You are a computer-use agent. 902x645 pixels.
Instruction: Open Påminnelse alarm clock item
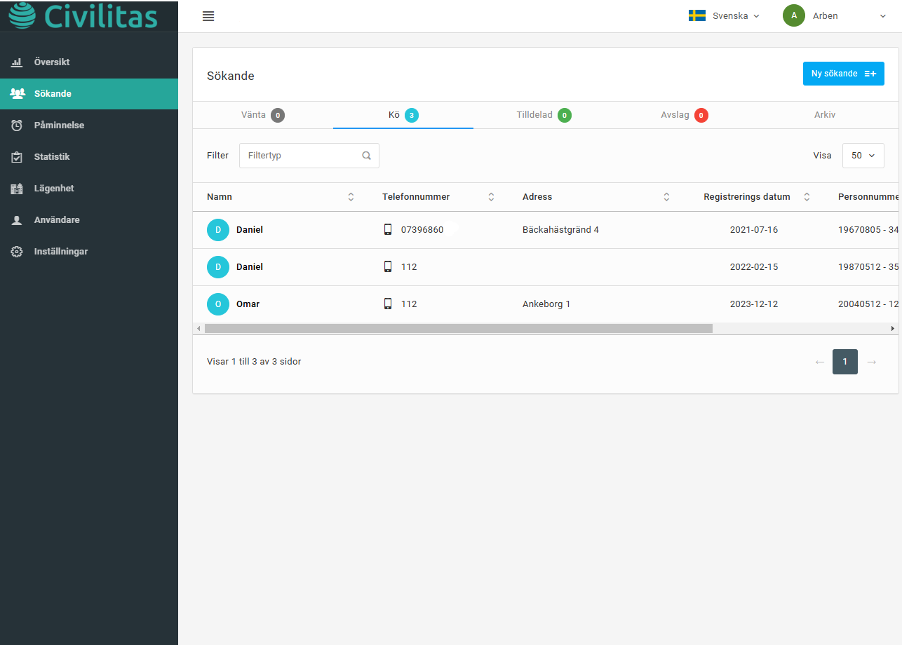tap(59, 125)
